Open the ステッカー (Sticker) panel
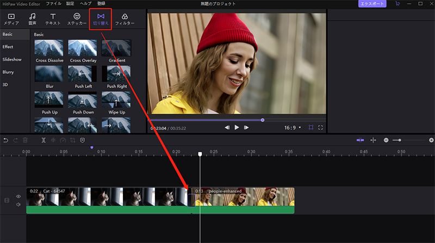 click(77, 19)
